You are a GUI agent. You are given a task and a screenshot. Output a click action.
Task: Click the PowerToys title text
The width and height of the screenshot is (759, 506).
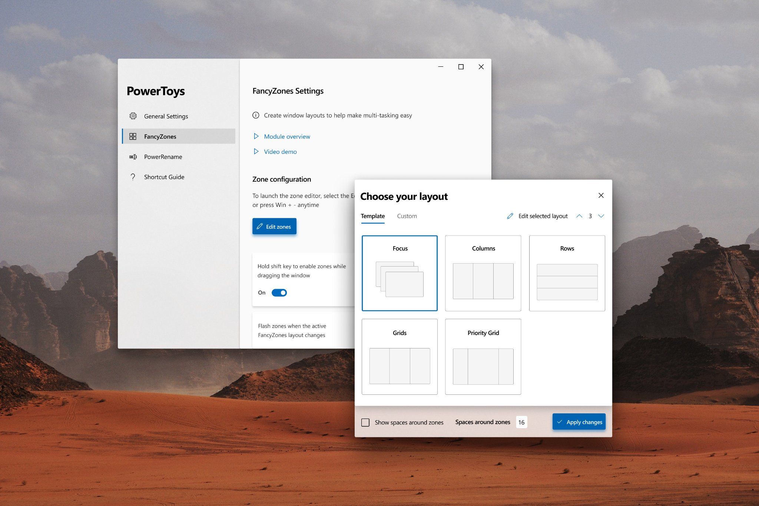point(156,92)
